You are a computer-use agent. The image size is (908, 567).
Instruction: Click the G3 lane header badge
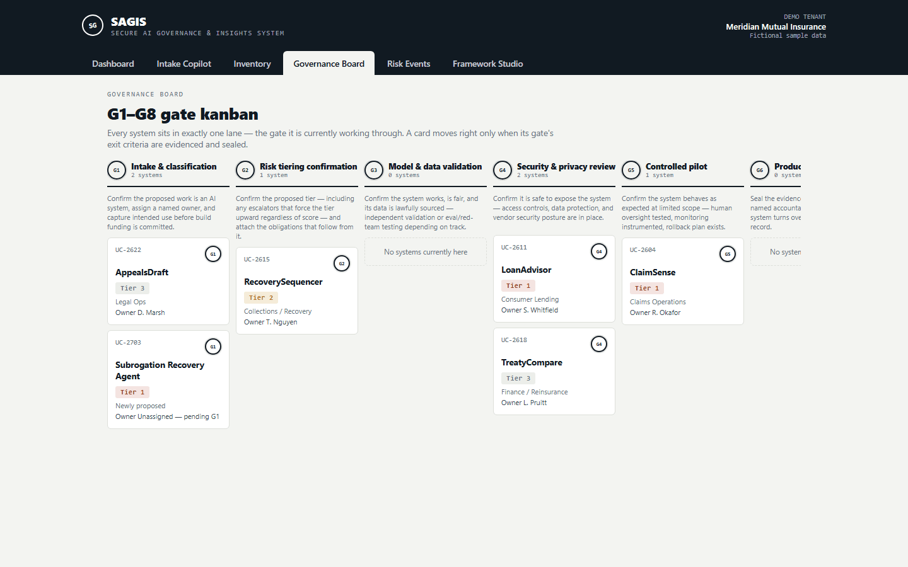(374, 170)
